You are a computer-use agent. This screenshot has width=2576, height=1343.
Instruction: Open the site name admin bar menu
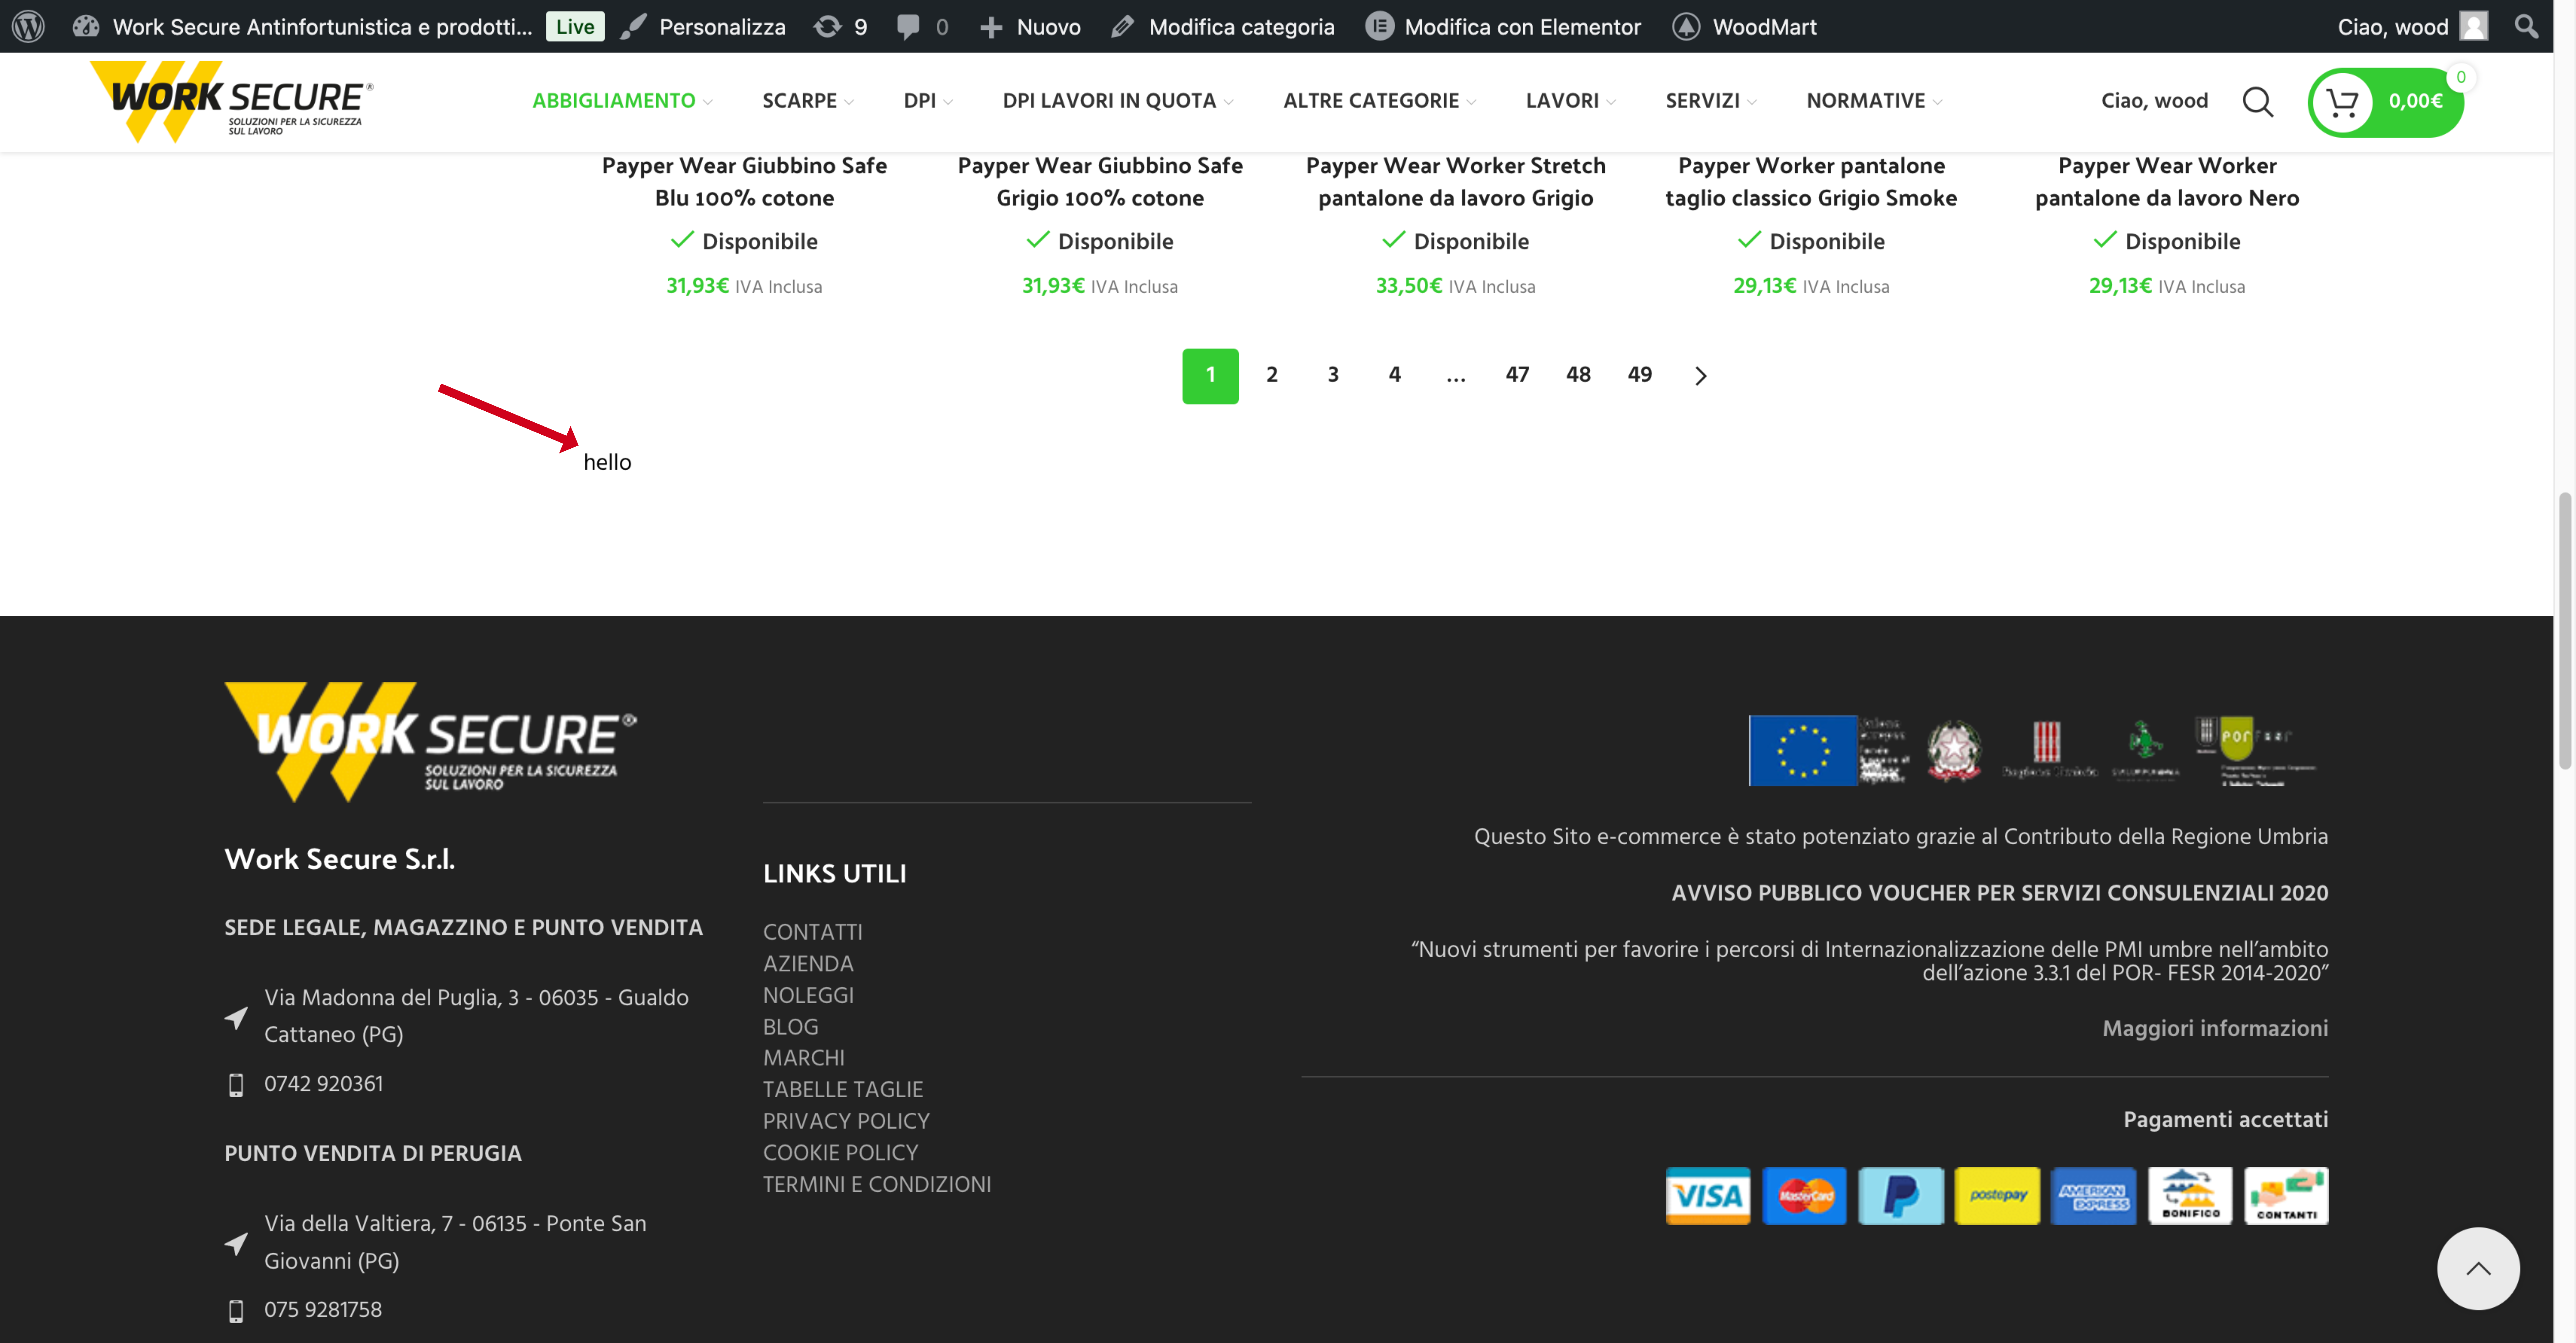pos(322,27)
